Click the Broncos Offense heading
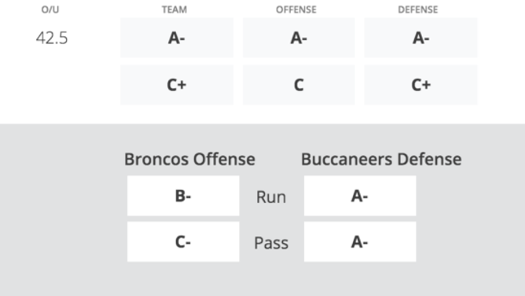 (x=190, y=159)
